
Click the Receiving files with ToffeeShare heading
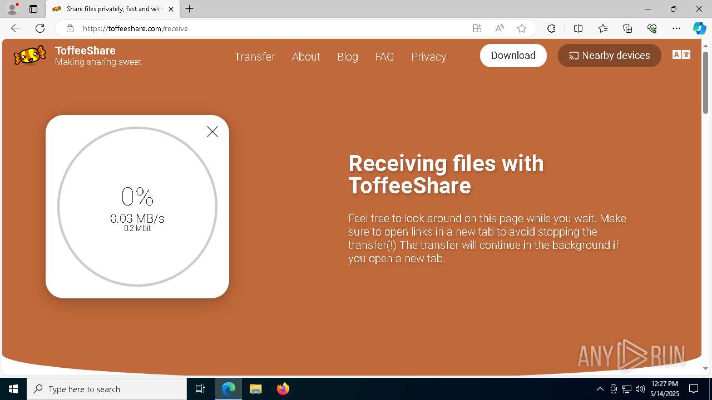pos(446,174)
